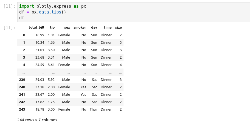
Task: Click the "244 rows × 7 columns" summary text
Action: coord(37,120)
